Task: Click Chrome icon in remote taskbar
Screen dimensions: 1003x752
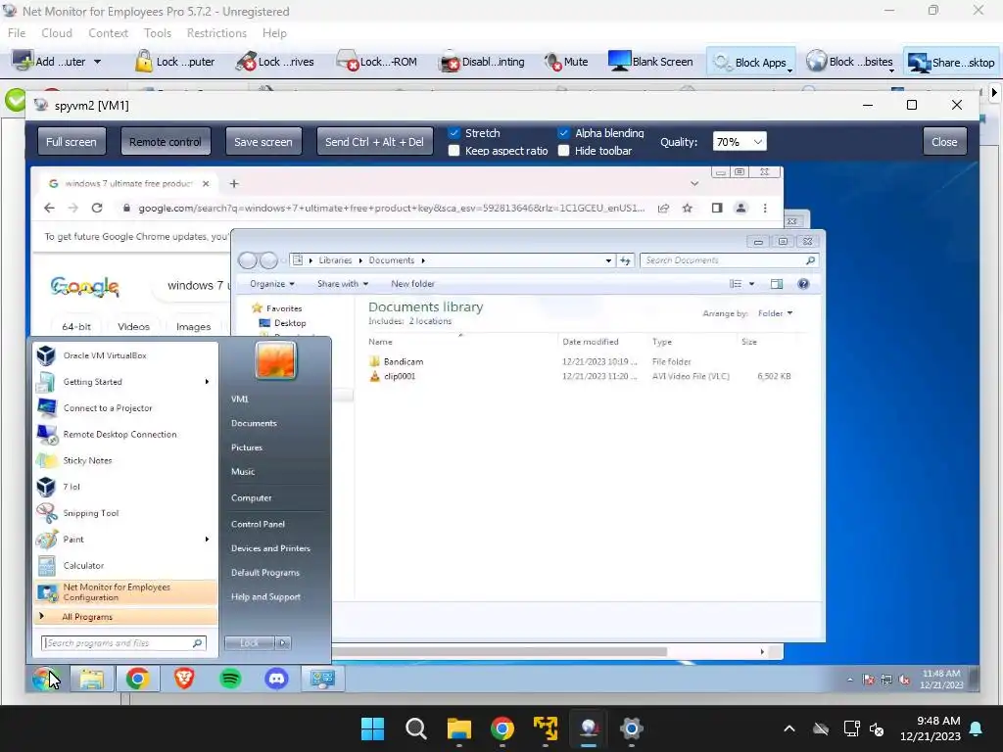Action: tap(137, 679)
